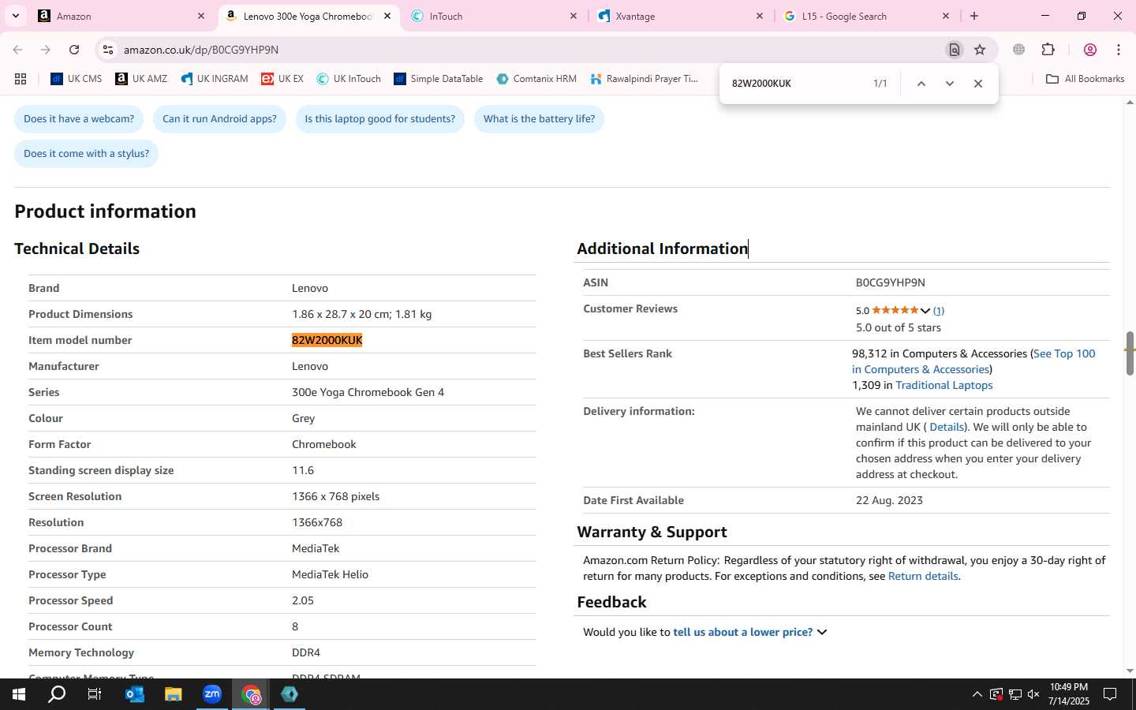Image resolution: width=1136 pixels, height=710 pixels.
Task: Open delivery Details link
Action: coord(947,427)
